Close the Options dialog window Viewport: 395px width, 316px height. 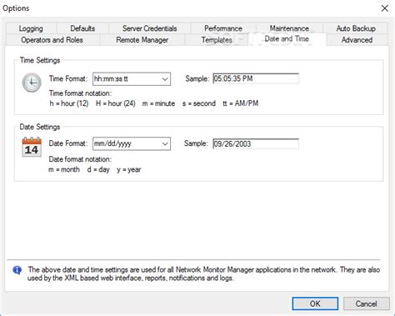[385, 8]
